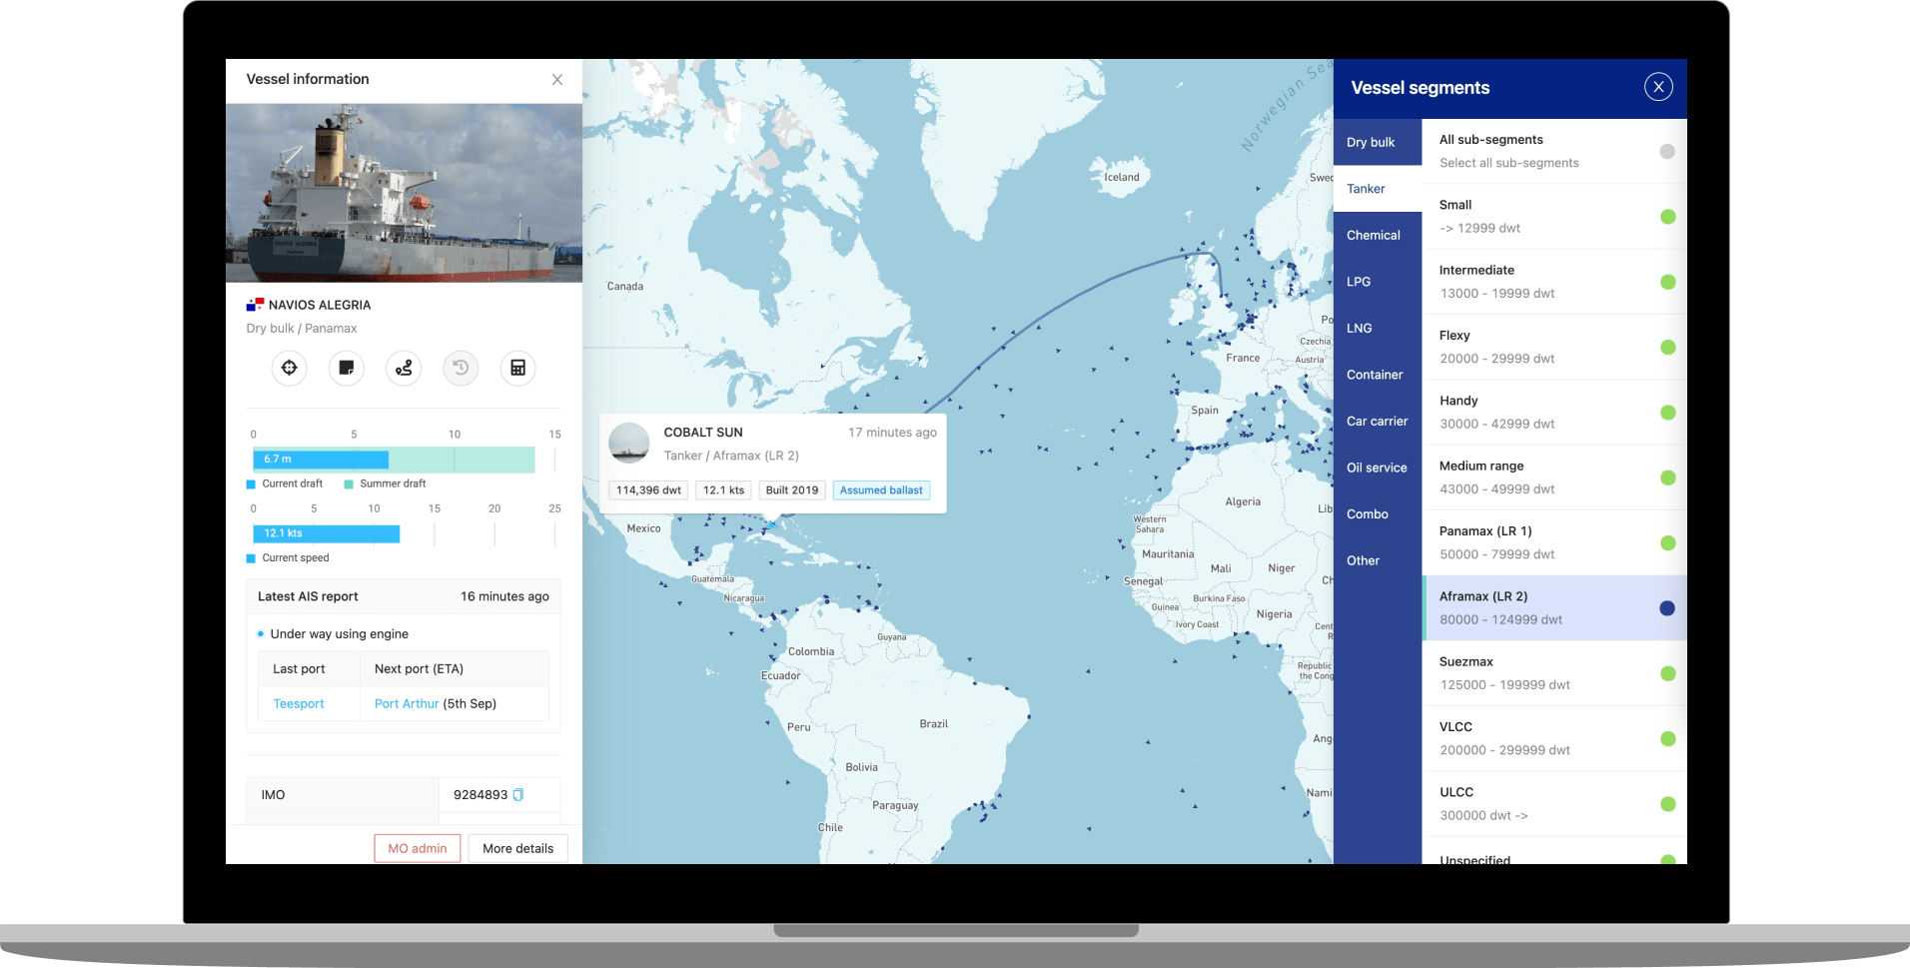Toggle the Suezmax segment indicator
This screenshot has height=968, width=1910.
click(x=1666, y=672)
